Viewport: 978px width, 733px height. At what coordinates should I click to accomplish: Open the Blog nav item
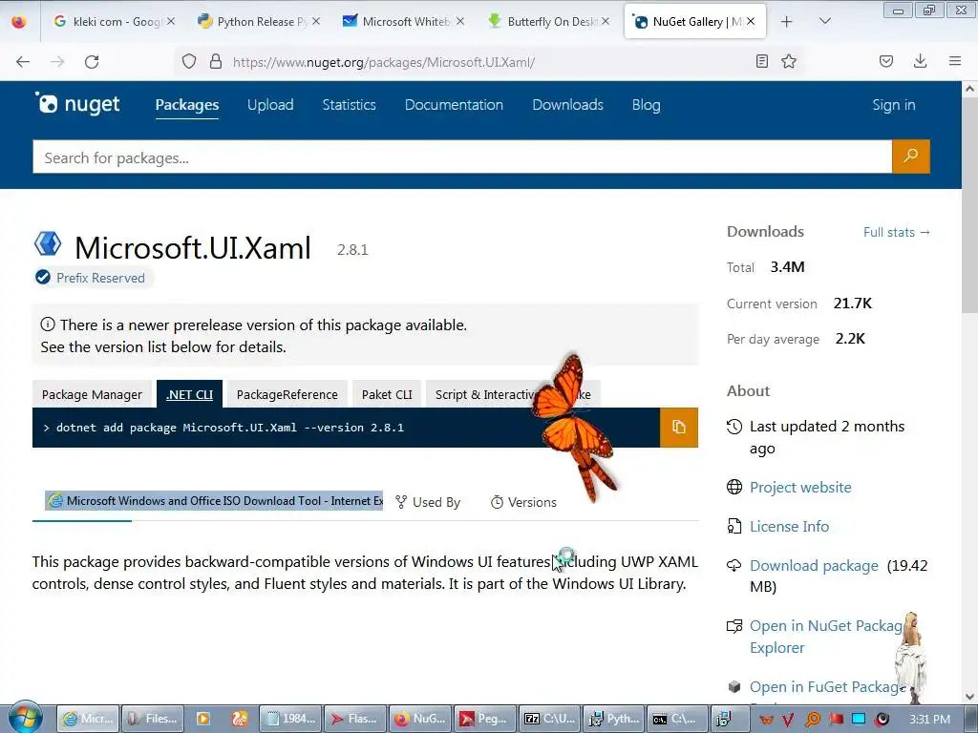tap(647, 105)
